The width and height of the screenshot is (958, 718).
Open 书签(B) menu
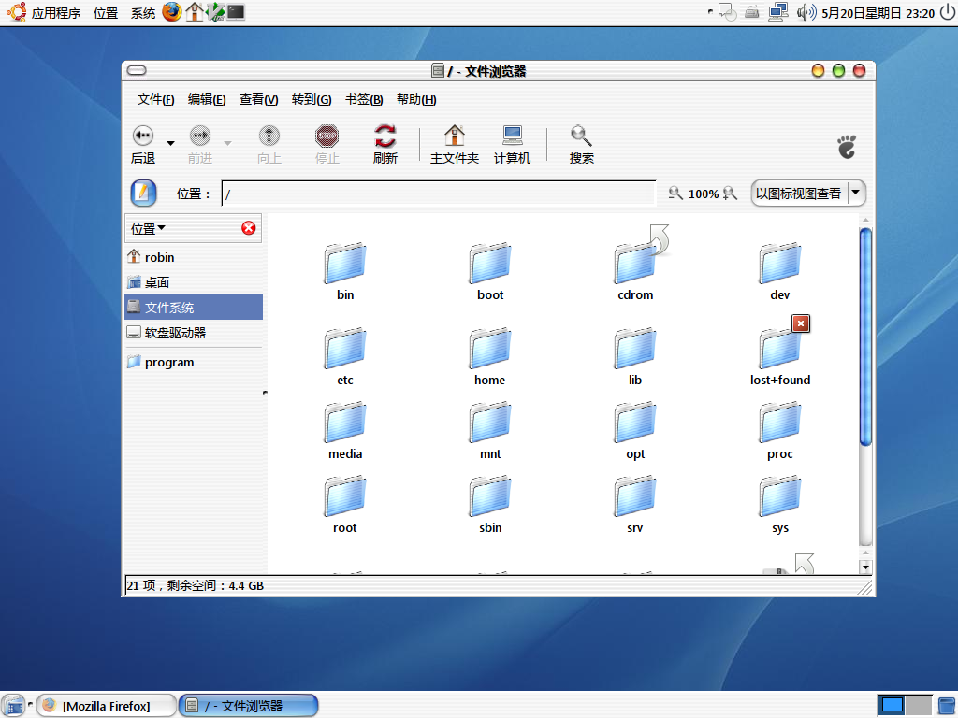364,99
